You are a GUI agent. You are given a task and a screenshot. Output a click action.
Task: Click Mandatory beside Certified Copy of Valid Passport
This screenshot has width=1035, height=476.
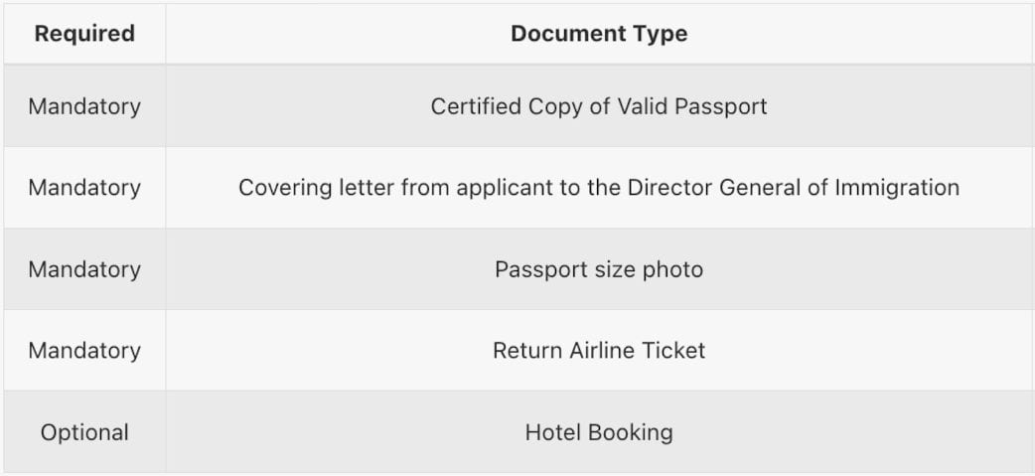pyautogui.click(x=84, y=106)
